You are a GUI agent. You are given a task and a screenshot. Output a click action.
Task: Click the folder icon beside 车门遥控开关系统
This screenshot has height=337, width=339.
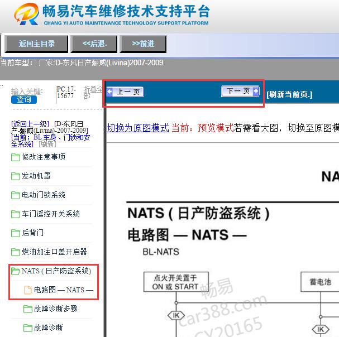pyautogui.click(x=16, y=214)
